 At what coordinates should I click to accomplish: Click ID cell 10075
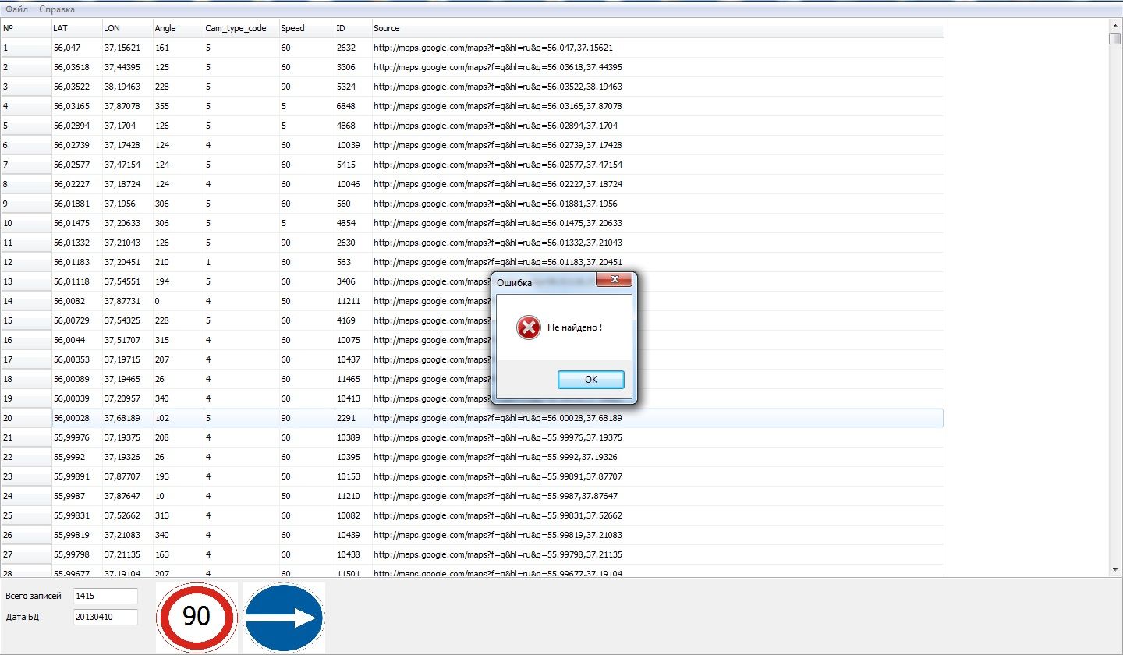tap(352, 340)
